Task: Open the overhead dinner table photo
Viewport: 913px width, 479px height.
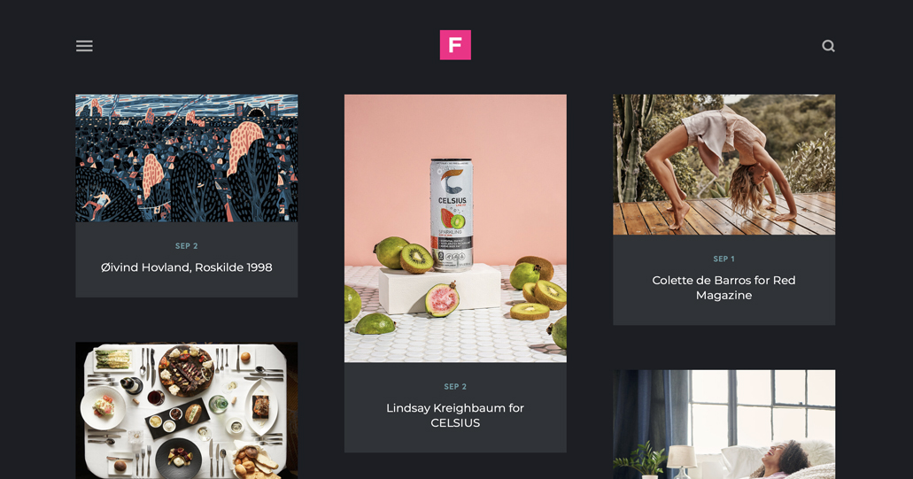Action: [x=186, y=410]
